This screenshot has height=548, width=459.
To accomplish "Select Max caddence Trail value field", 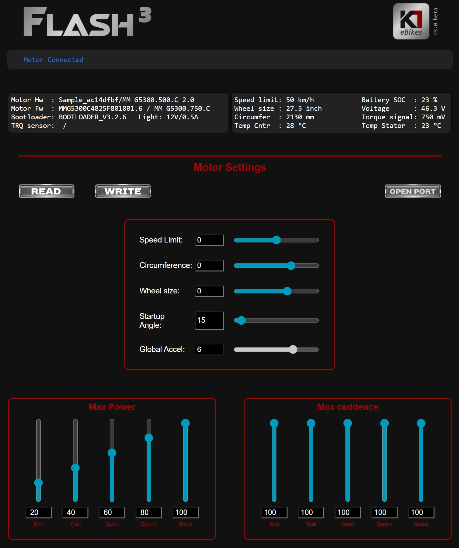I will (x=311, y=512).
